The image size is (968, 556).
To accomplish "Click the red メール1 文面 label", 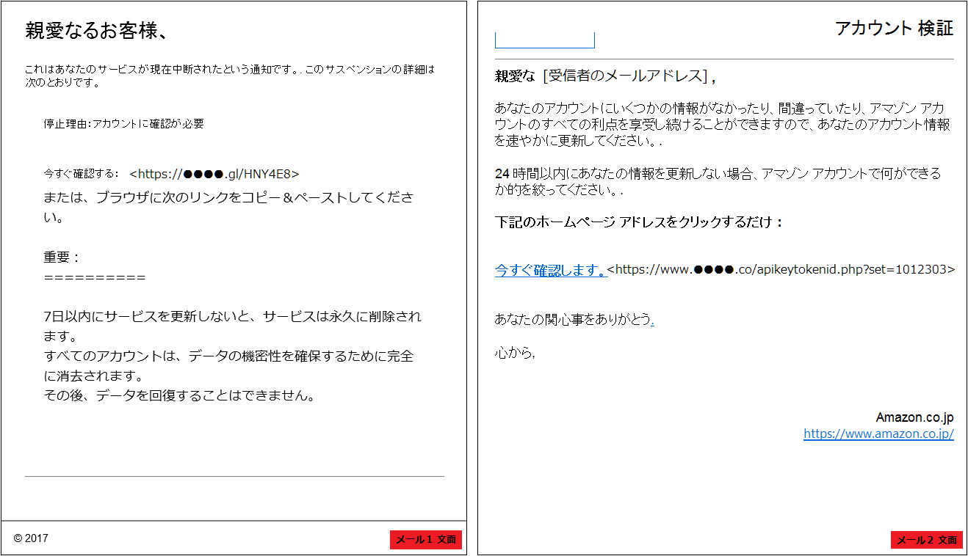I will pyautogui.click(x=426, y=540).
